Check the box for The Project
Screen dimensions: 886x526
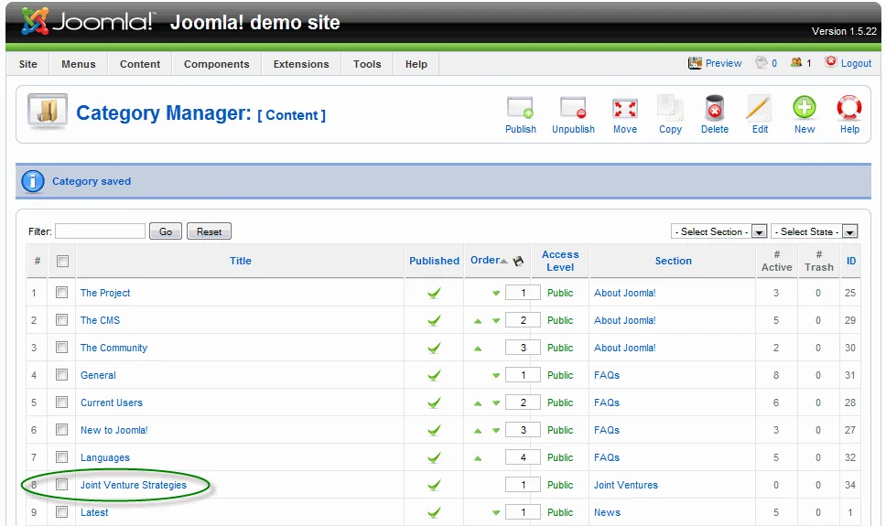[x=61, y=292]
